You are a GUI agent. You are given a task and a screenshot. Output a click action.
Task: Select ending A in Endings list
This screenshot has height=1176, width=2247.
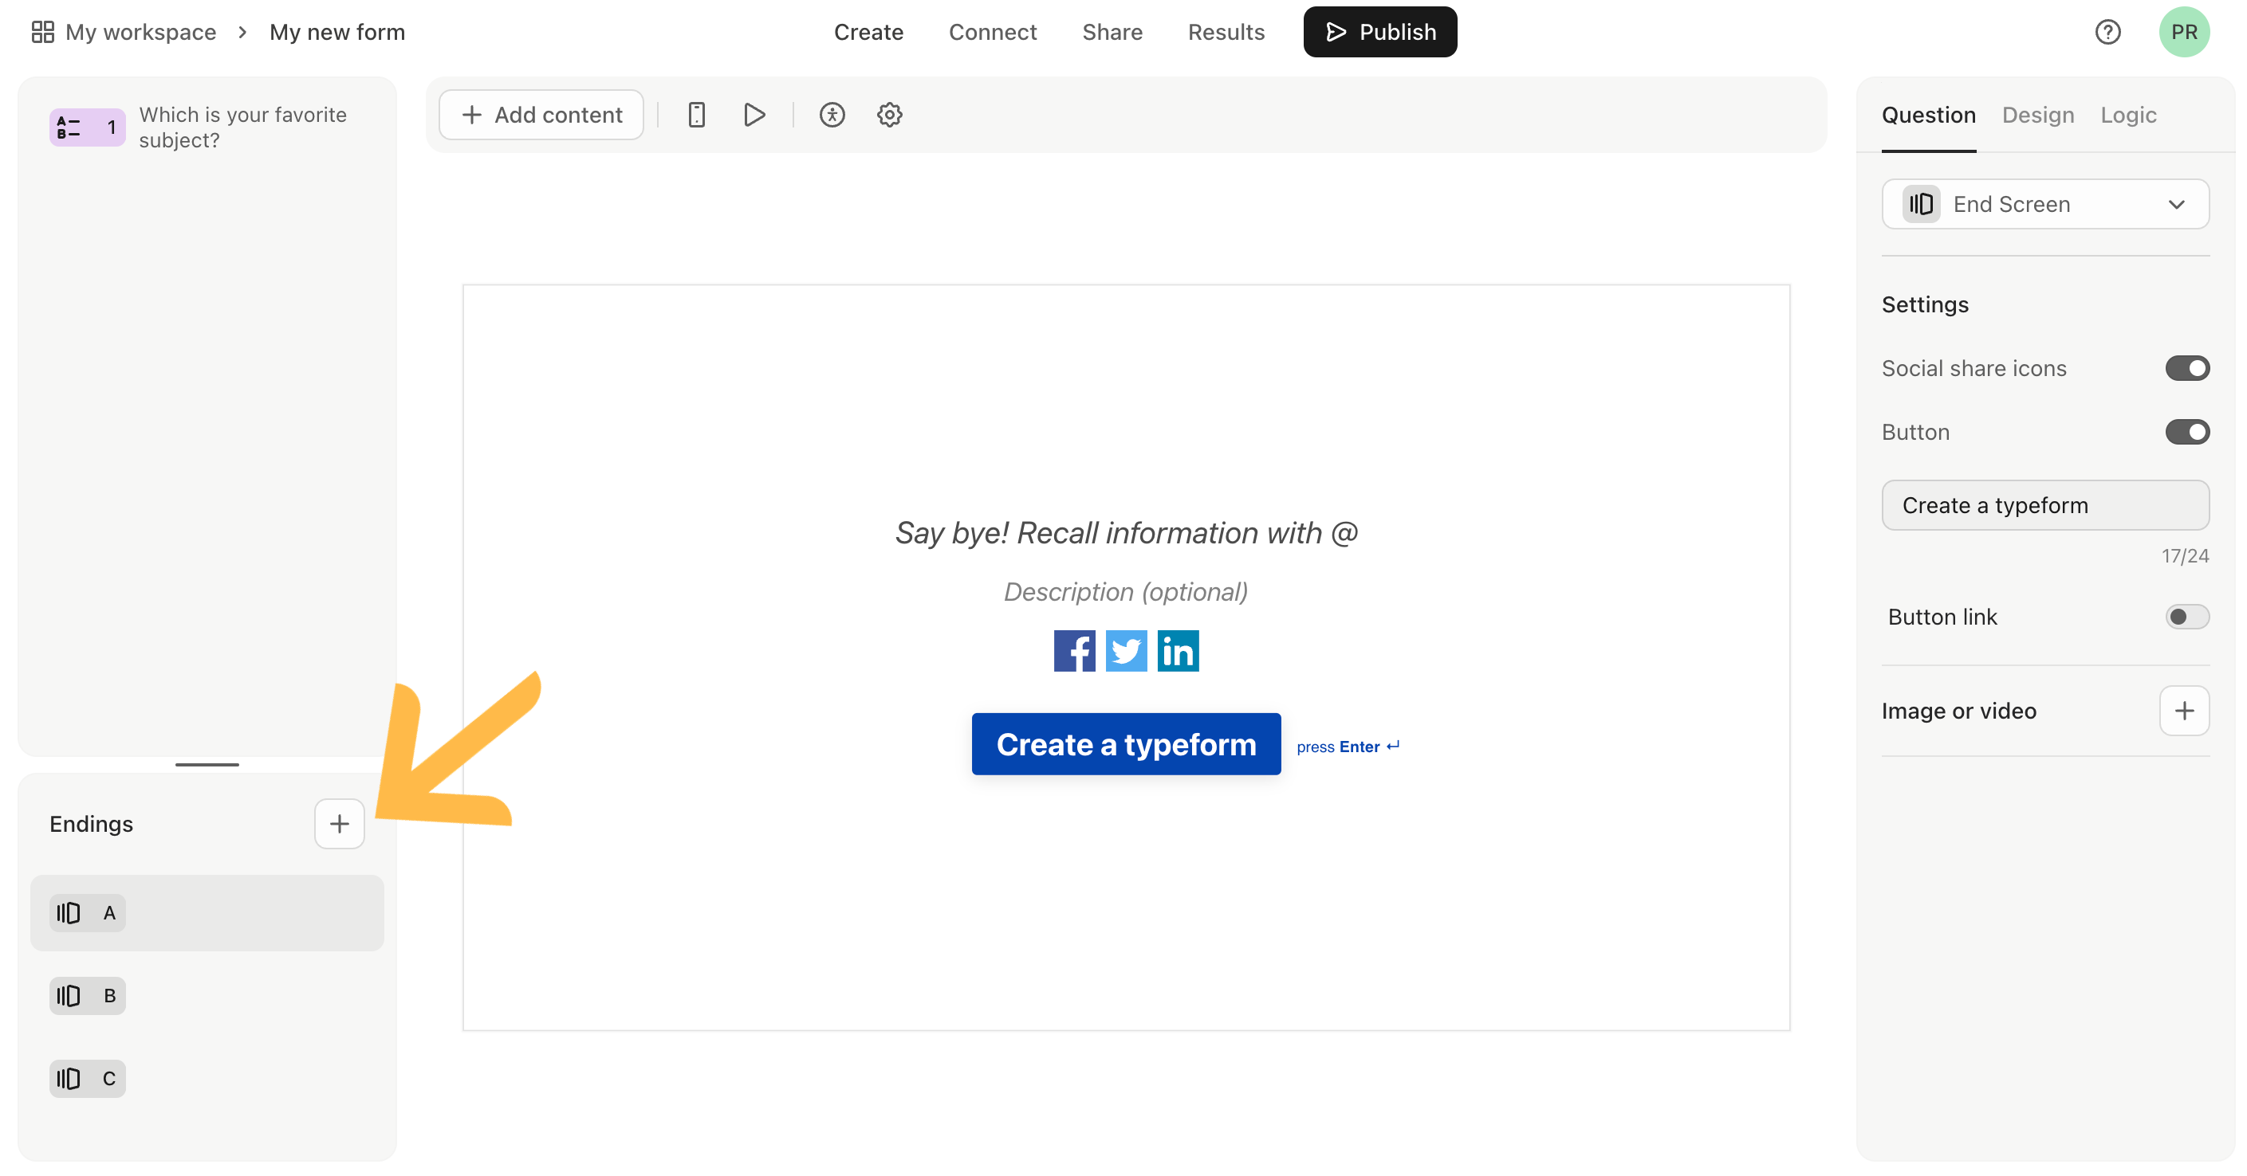207,913
